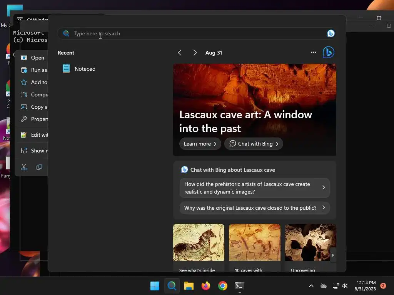Click the network tray icon

pos(336,286)
